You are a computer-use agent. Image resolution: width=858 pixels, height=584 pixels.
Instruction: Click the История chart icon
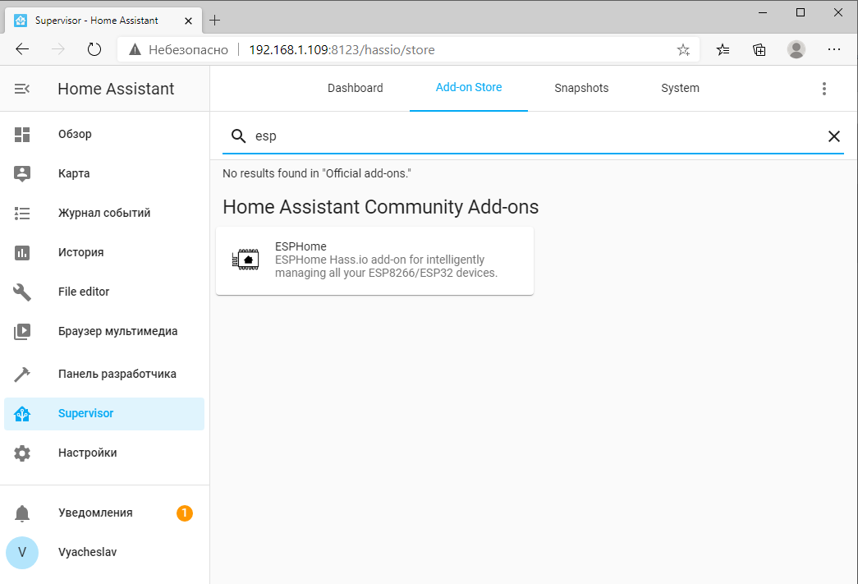(x=22, y=252)
